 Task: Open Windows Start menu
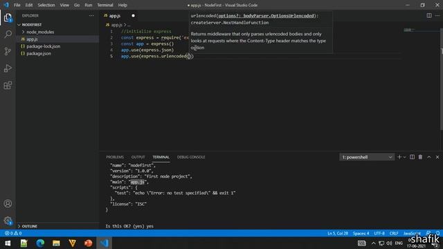(x=8, y=243)
